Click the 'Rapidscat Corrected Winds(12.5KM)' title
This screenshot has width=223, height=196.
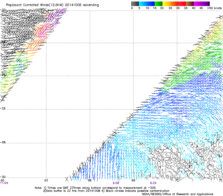coord(35,5)
